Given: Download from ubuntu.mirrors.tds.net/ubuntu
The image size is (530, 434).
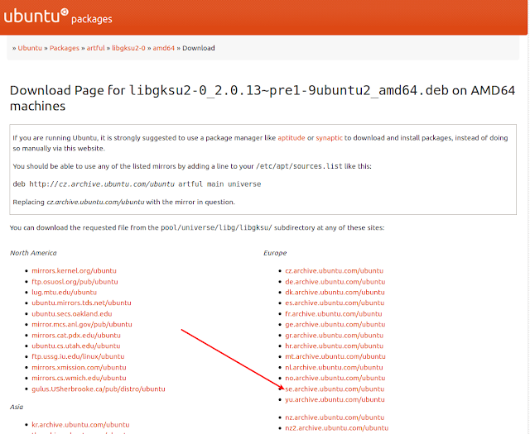Looking at the screenshot, I should (81, 303).
